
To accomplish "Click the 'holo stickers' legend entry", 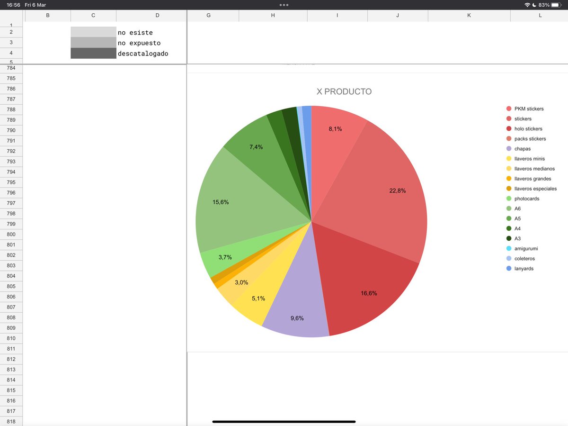I will (x=524, y=129).
